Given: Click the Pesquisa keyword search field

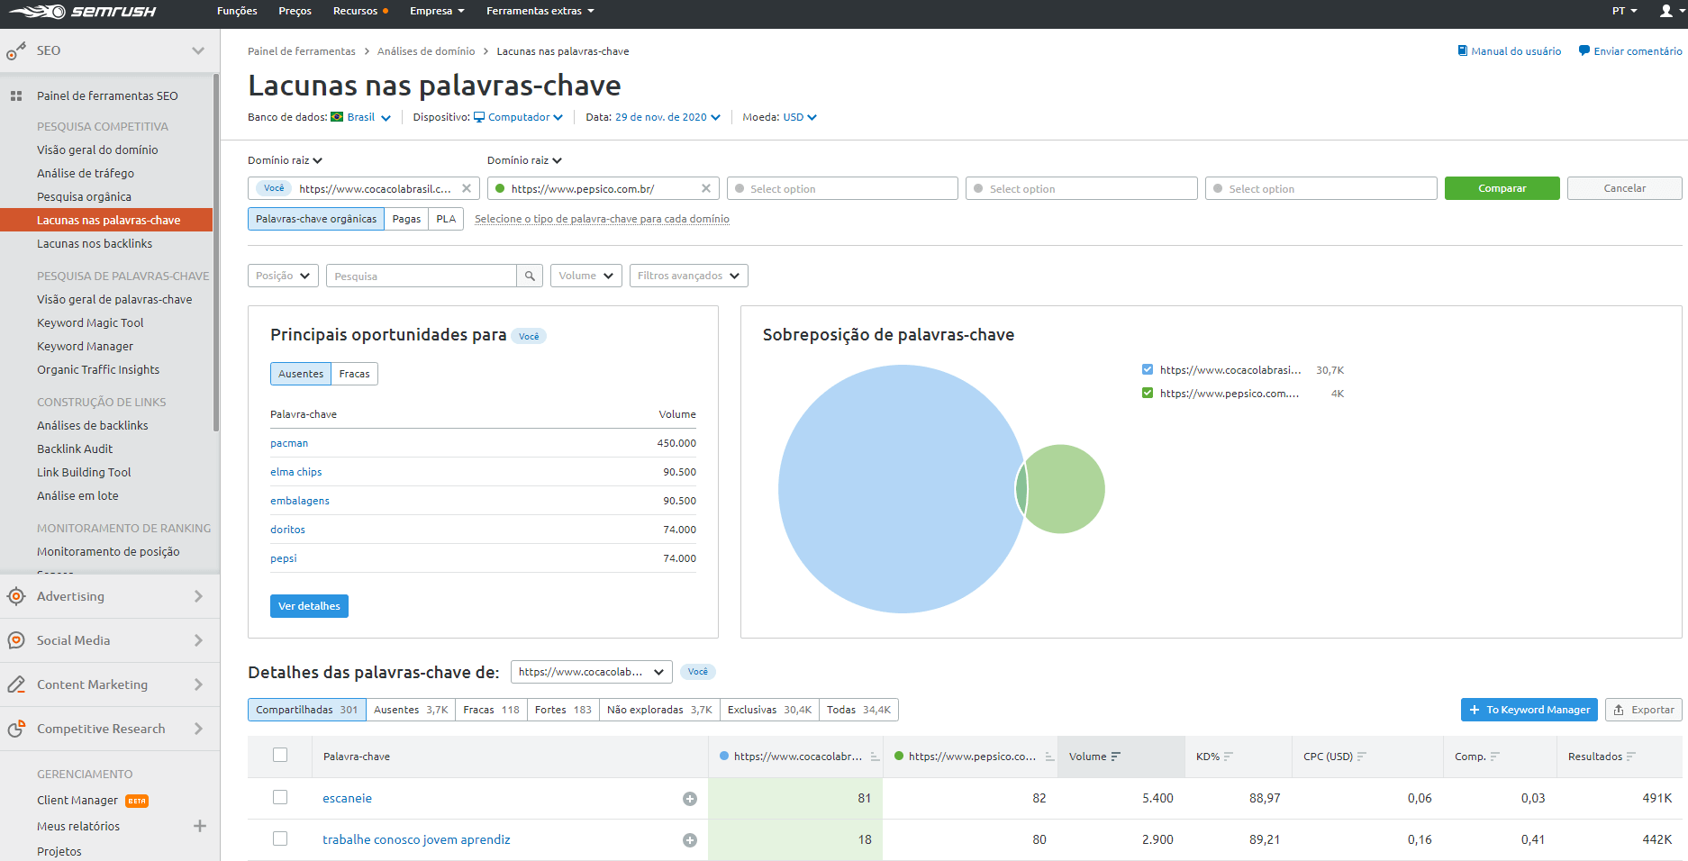Looking at the screenshot, I should coord(422,276).
